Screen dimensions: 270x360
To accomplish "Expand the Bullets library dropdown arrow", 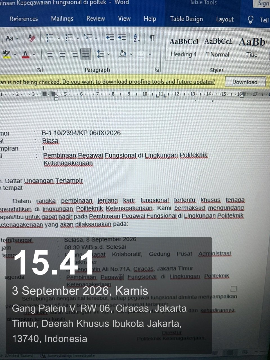I will [59, 38].
